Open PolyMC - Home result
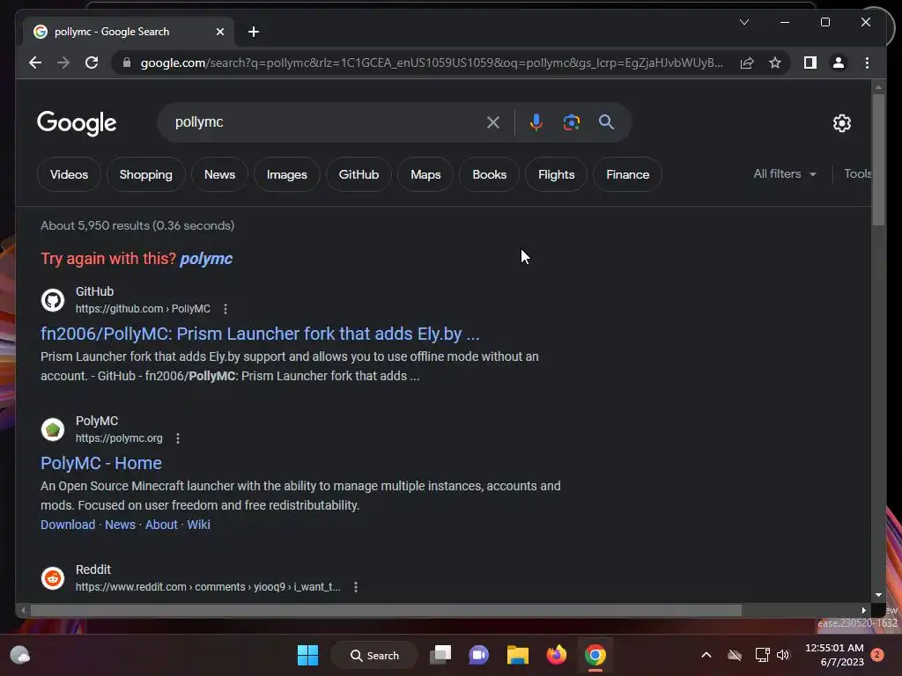The width and height of the screenshot is (902, 676). [101, 463]
